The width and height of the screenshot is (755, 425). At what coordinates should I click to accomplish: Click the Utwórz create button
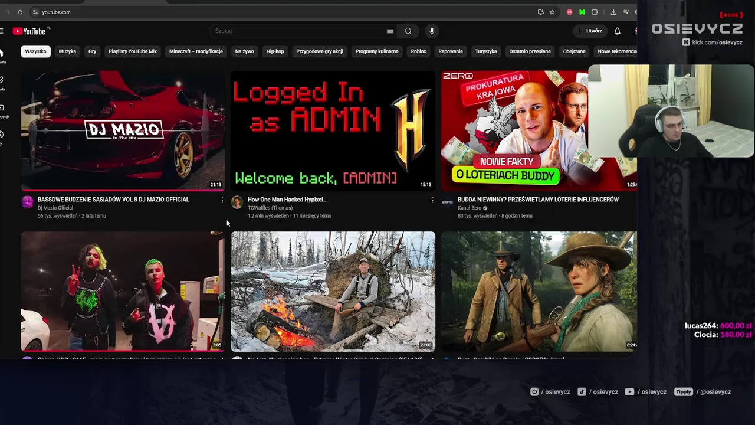pyautogui.click(x=590, y=31)
